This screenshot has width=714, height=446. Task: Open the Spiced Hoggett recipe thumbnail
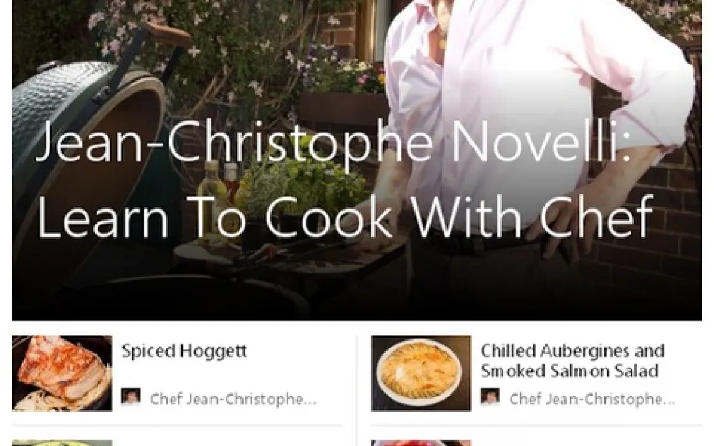[62, 373]
